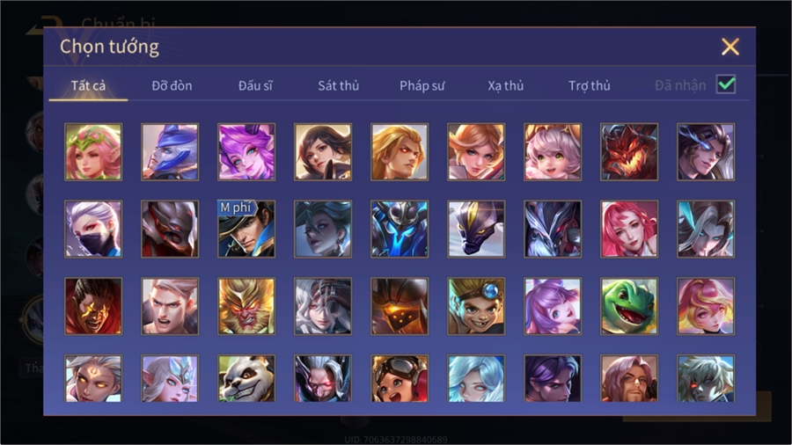
Task: Select the blue armored robot hero
Action: coord(400,229)
